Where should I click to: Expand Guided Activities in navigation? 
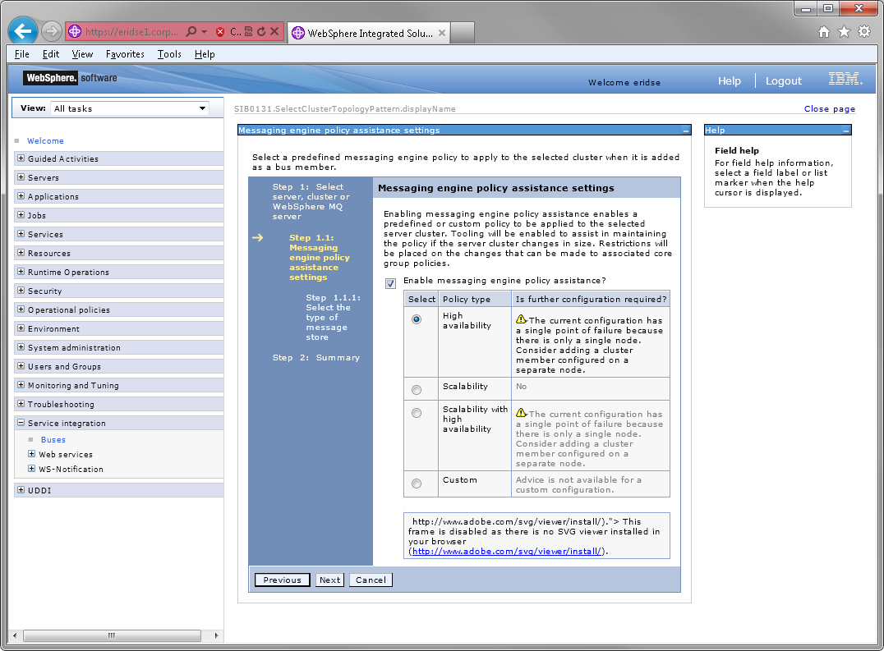21,158
